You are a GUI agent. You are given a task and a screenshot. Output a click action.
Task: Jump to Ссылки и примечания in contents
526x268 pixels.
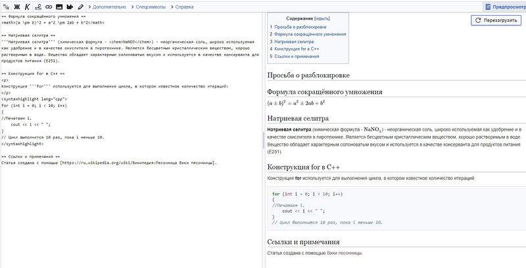[x=297, y=56]
